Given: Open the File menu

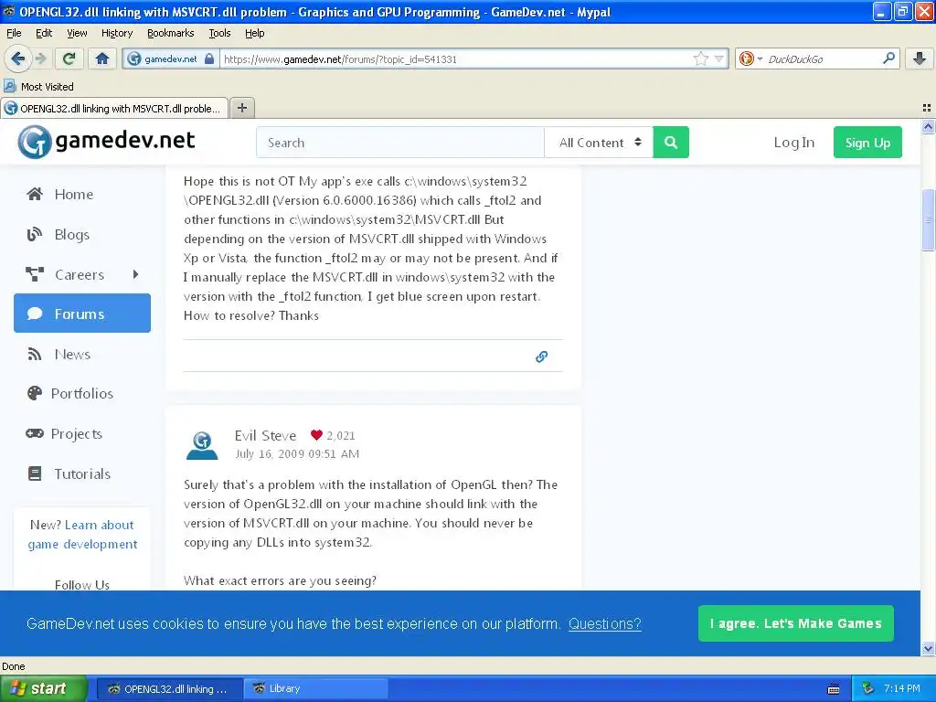Looking at the screenshot, I should point(14,33).
